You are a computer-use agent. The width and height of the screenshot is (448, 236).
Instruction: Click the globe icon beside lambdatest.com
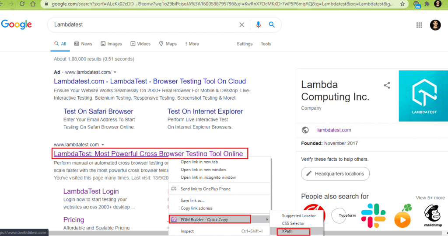point(305,130)
